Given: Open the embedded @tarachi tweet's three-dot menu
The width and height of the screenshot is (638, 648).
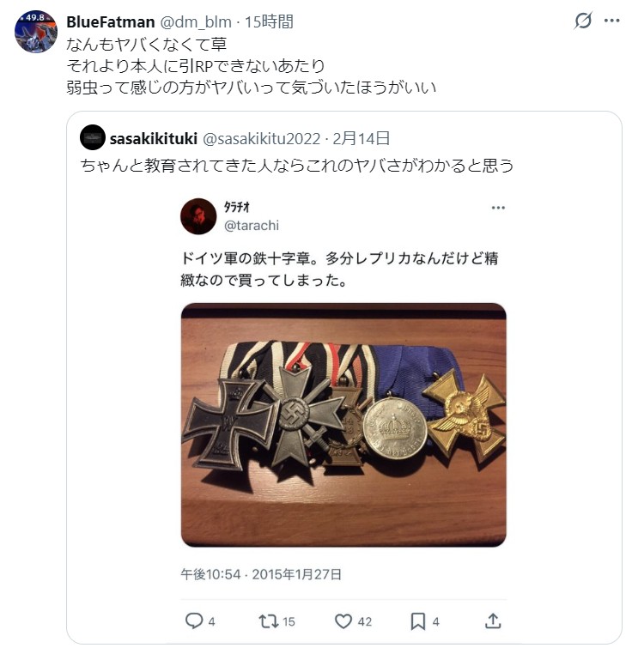Looking at the screenshot, I should (x=498, y=208).
